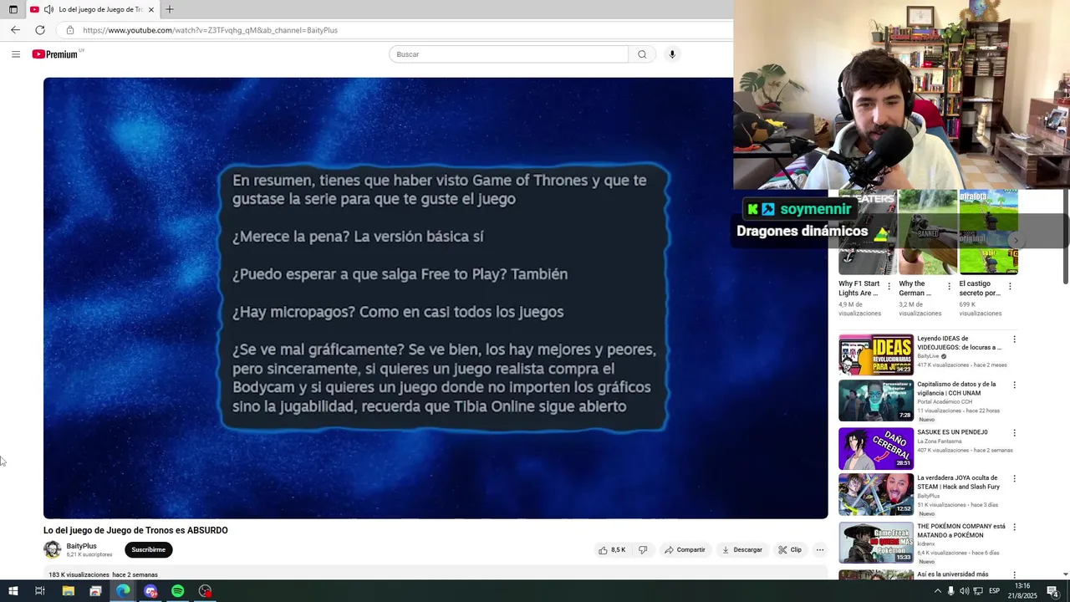Open the Windows Start menu
The width and height of the screenshot is (1070, 602).
click(x=13, y=591)
